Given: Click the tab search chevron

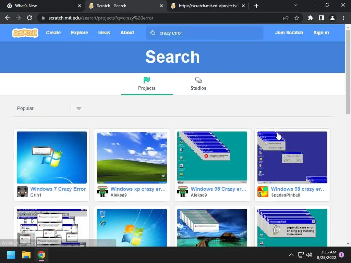Looking at the screenshot, I should [x=296, y=5].
